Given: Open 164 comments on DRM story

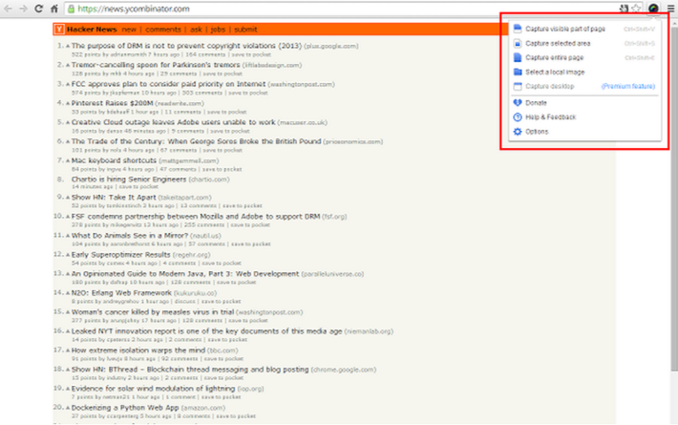Looking at the screenshot, I should click(205, 54).
